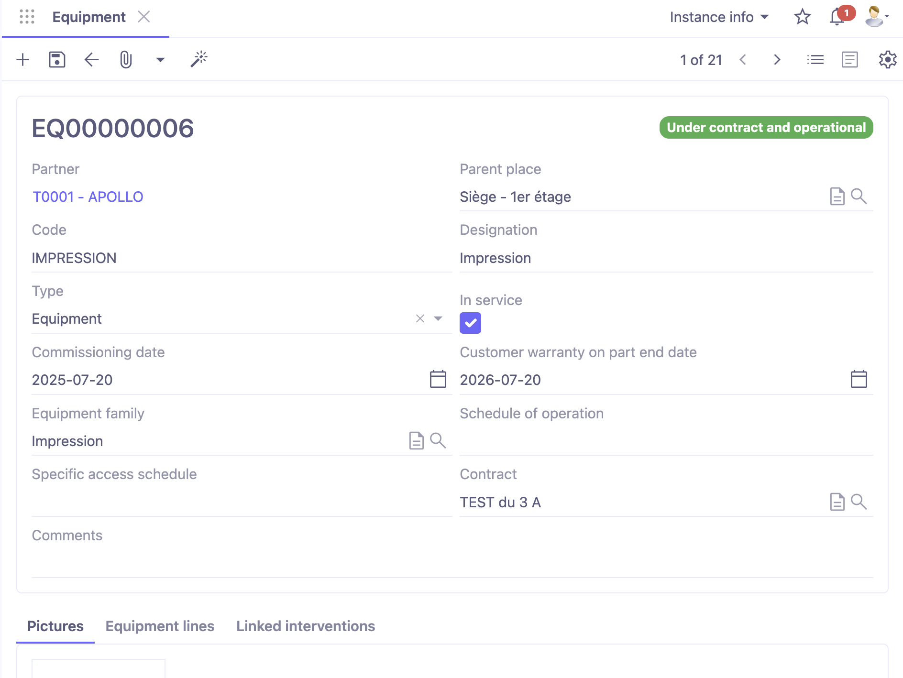Open the Linked interventions tab

coord(306,626)
